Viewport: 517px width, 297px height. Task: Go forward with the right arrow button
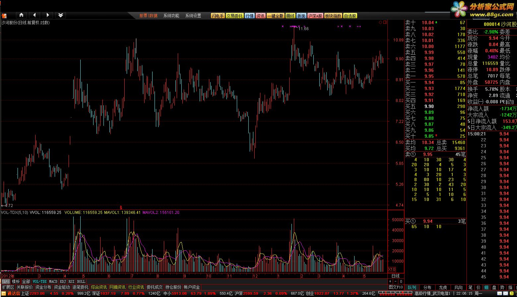(47, 15)
